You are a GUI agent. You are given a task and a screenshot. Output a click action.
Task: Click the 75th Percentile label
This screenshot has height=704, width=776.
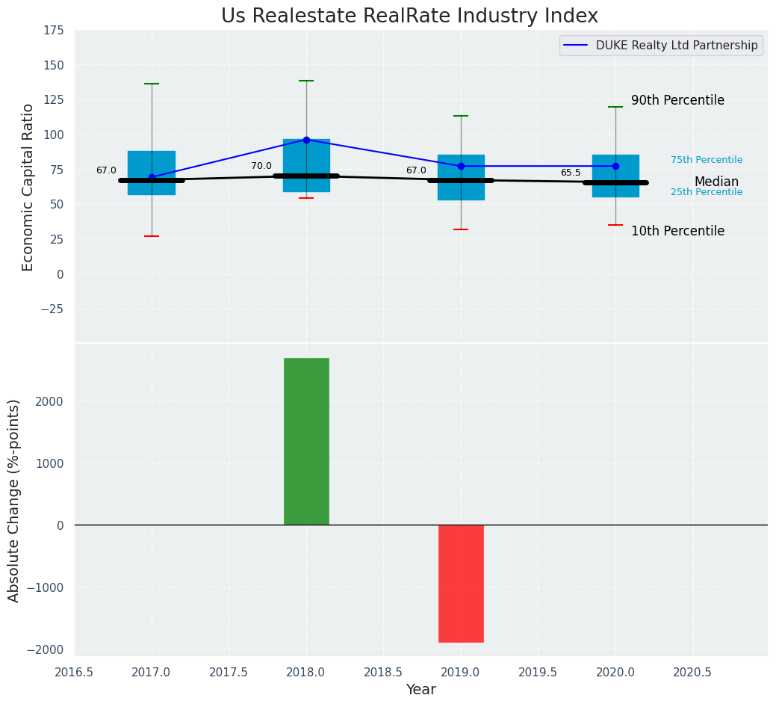[707, 160]
